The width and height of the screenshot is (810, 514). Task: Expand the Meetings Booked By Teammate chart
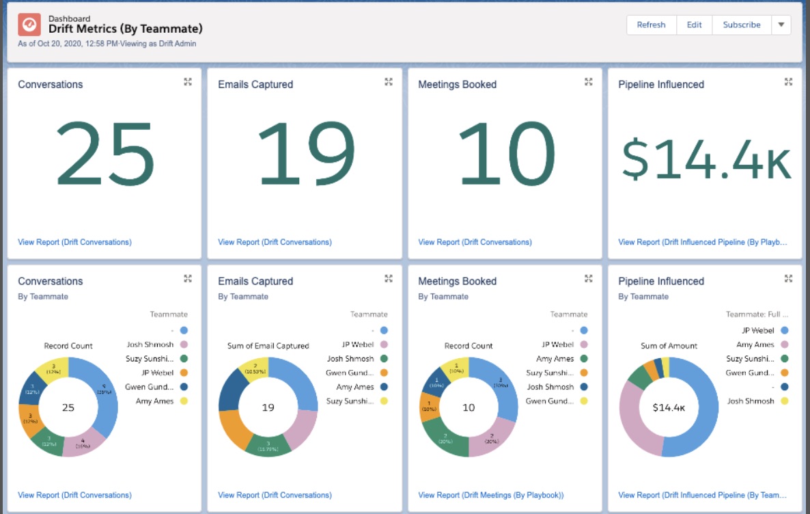[589, 279]
